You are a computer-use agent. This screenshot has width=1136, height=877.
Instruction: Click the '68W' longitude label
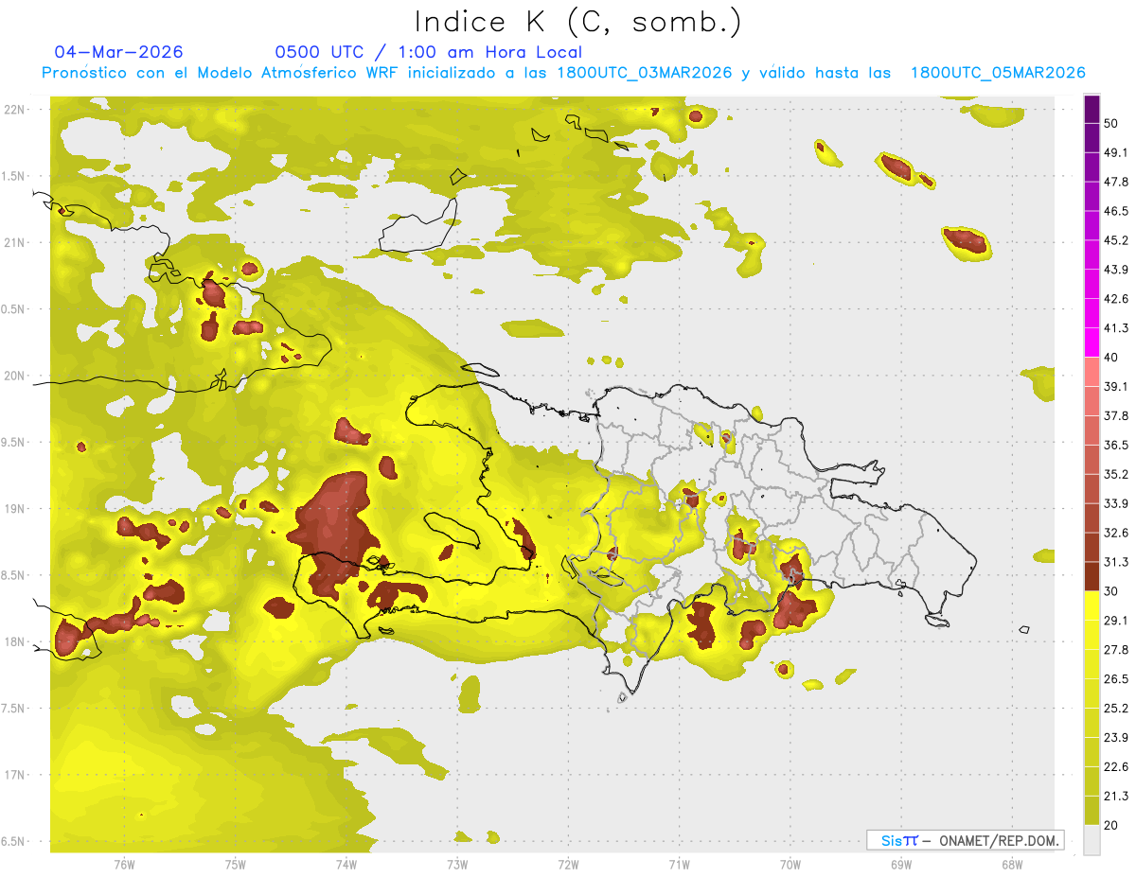point(1011,864)
